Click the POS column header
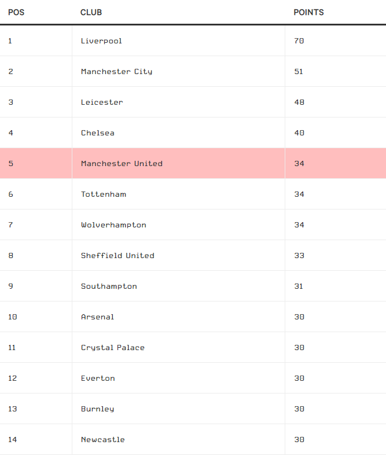The image size is (386, 456). (16, 12)
